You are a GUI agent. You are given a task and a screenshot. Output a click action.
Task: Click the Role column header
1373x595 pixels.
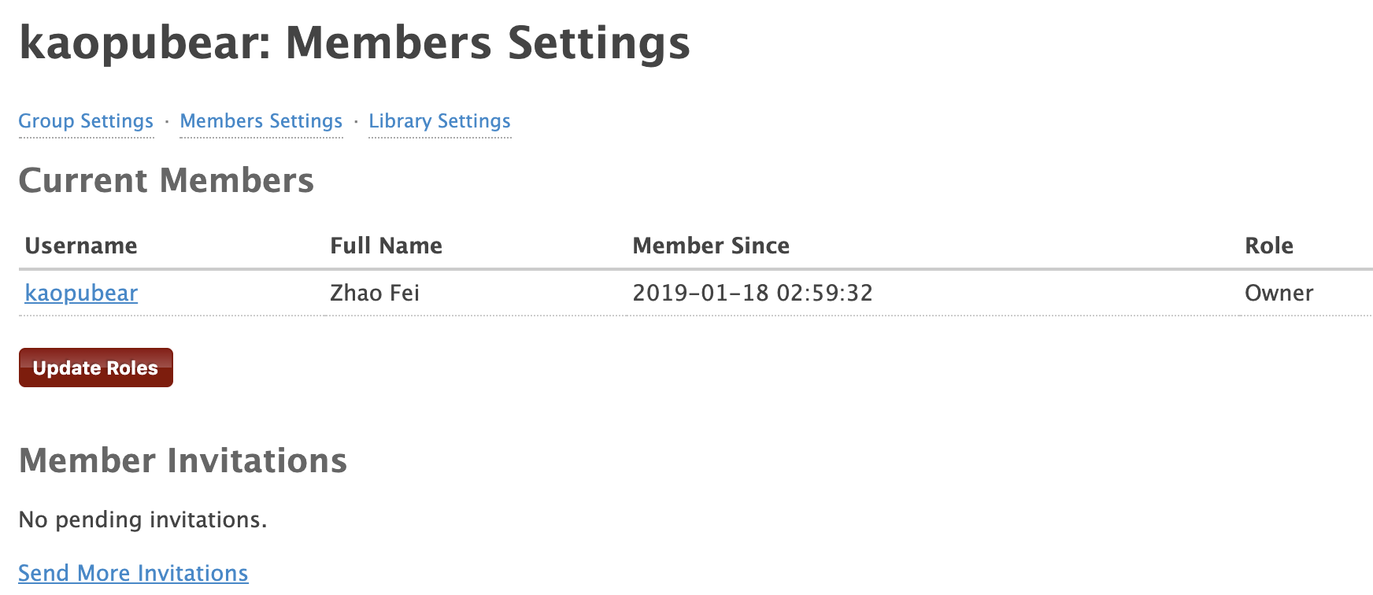pos(1269,246)
